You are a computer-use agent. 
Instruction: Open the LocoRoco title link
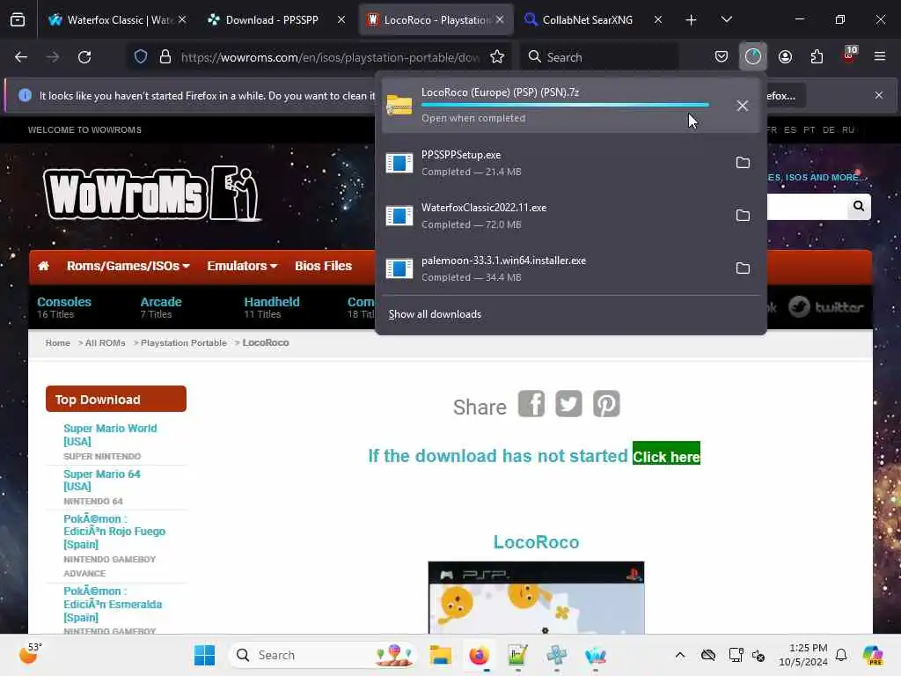[x=536, y=542]
